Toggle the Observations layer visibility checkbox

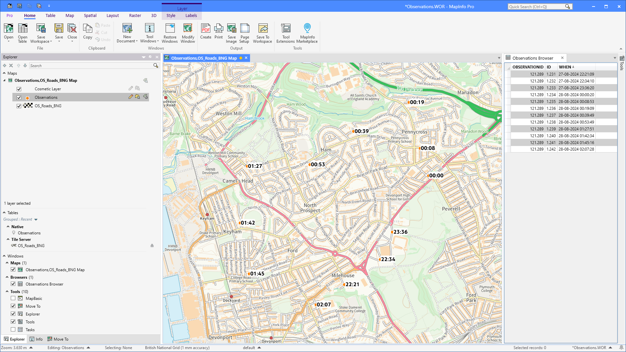[19, 97]
